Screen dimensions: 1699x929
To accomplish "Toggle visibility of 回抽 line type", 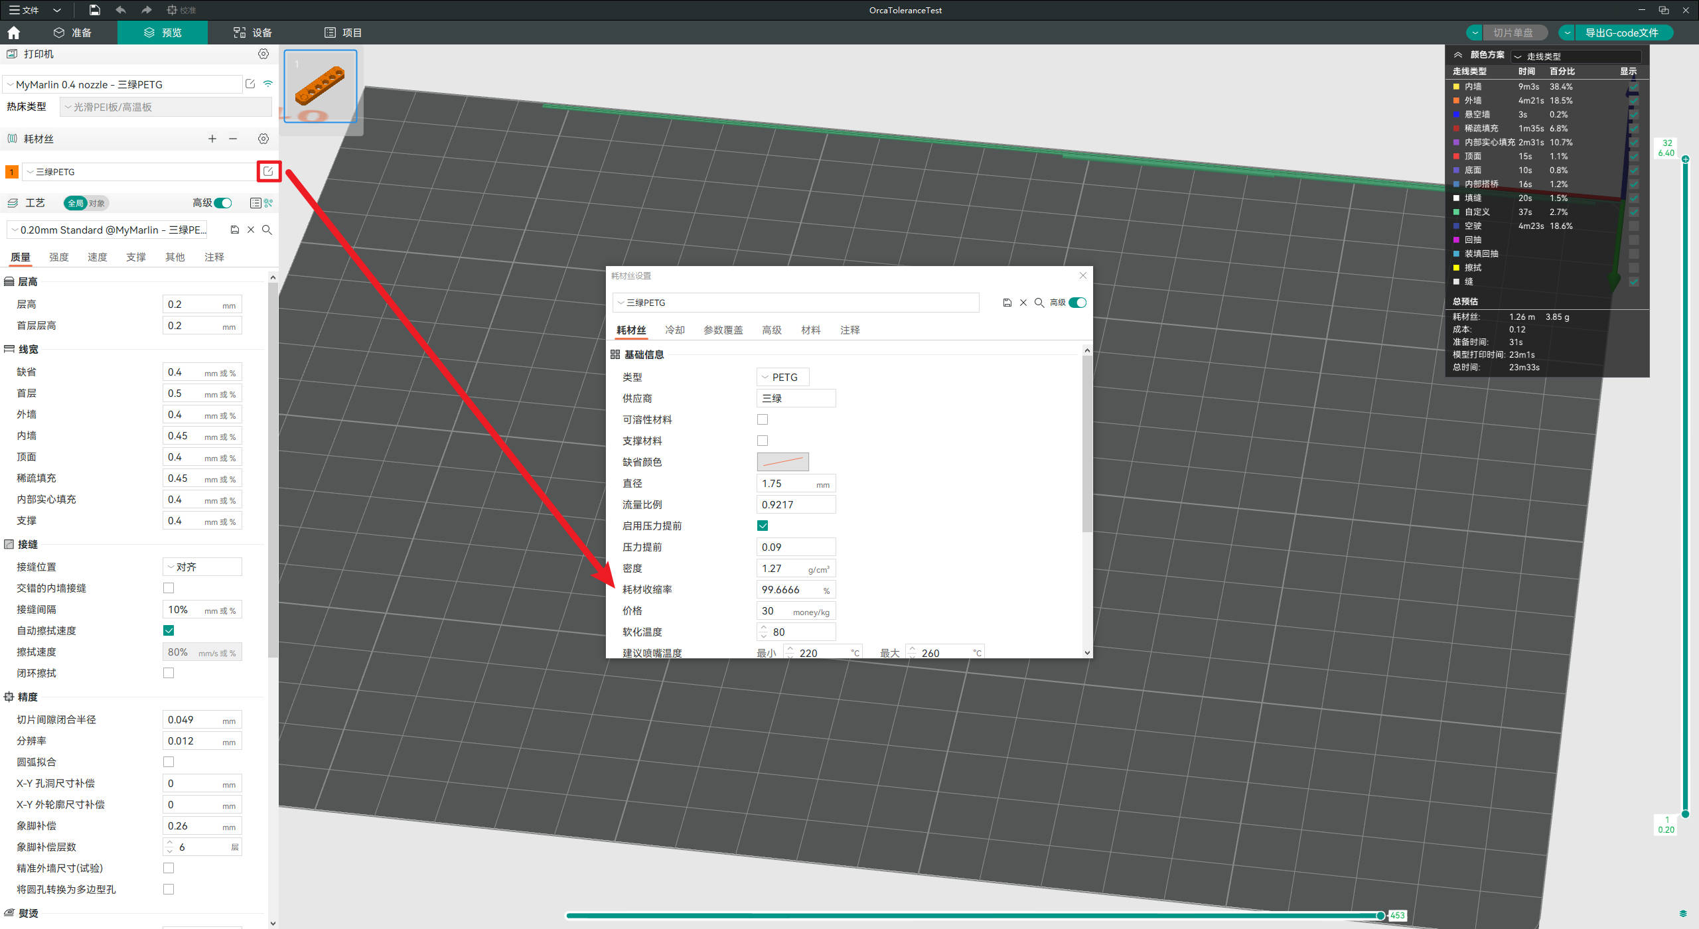I will (1634, 240).
